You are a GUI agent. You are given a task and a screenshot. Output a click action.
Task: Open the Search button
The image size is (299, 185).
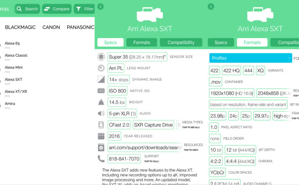pyautogui.click(x=27, y=9)
